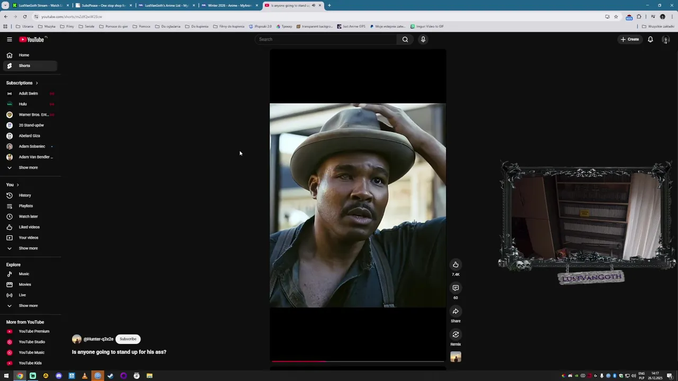Image resolution: width=678 pixels, height=381 pixels.
Task: Open Playlists in the sidebar
Action: (x=30, y=206)
